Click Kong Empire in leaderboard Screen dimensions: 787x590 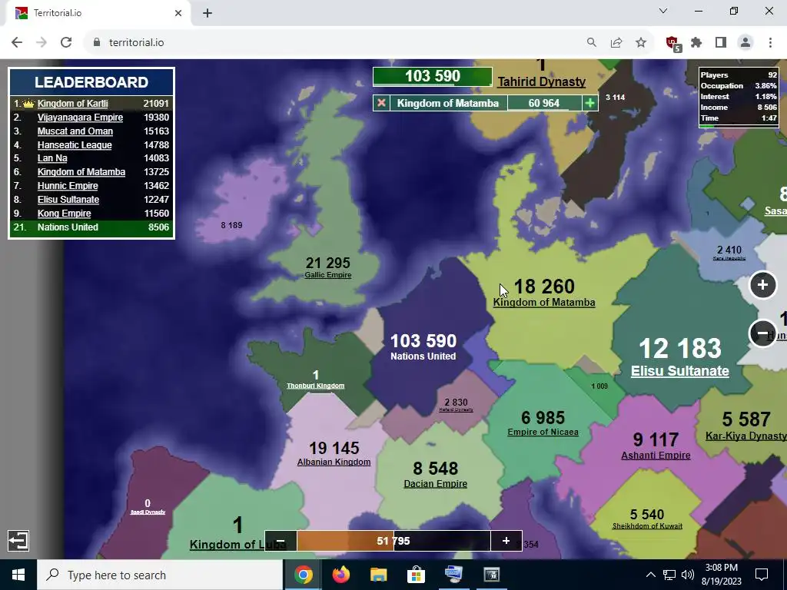pyautogui.click(x=65, y=214)
